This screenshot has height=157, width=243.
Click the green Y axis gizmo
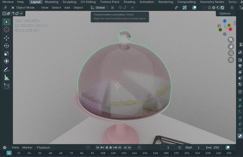229,25
